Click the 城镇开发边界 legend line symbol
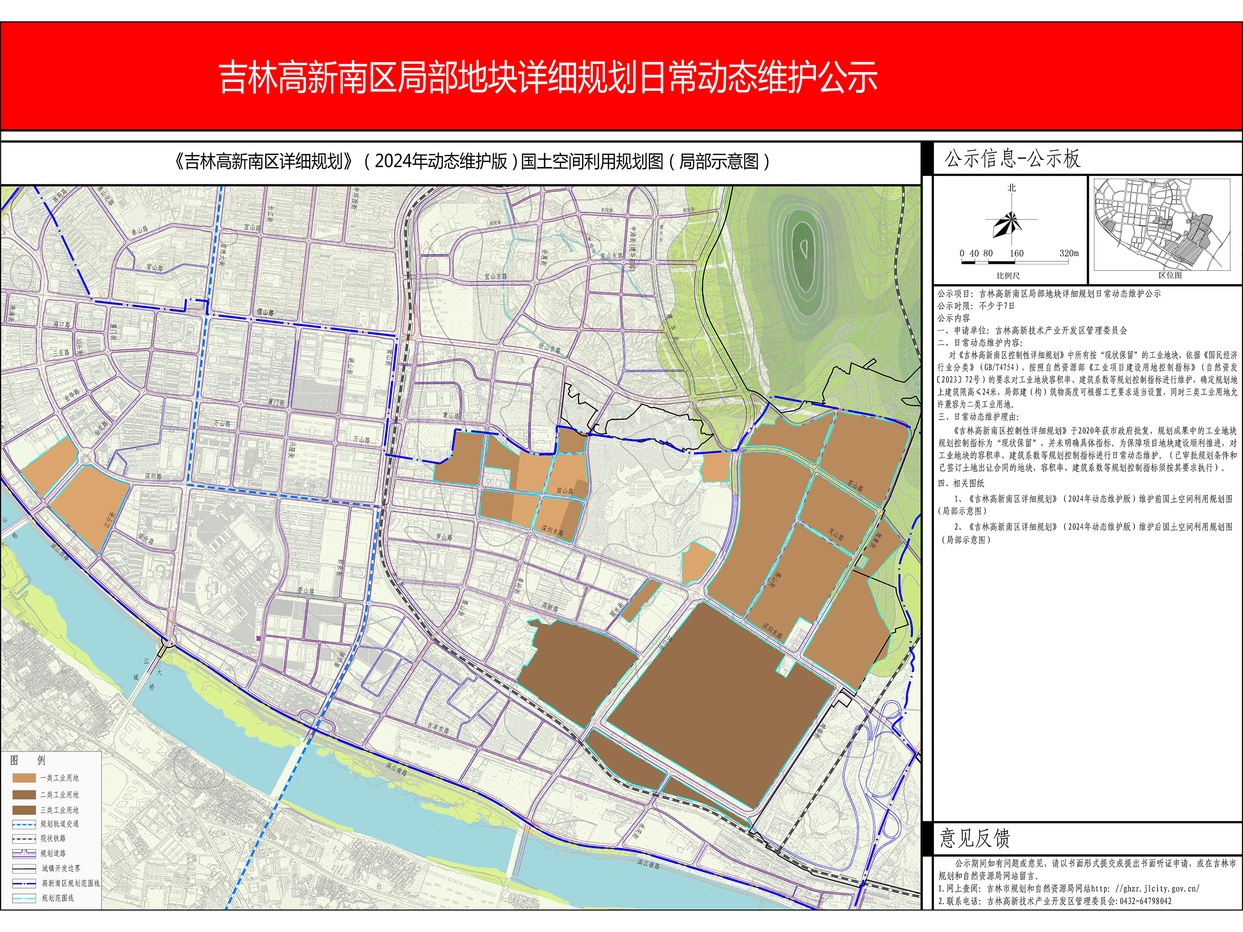The height and width of the screenshot is (932, 1243). coord(24,869)
